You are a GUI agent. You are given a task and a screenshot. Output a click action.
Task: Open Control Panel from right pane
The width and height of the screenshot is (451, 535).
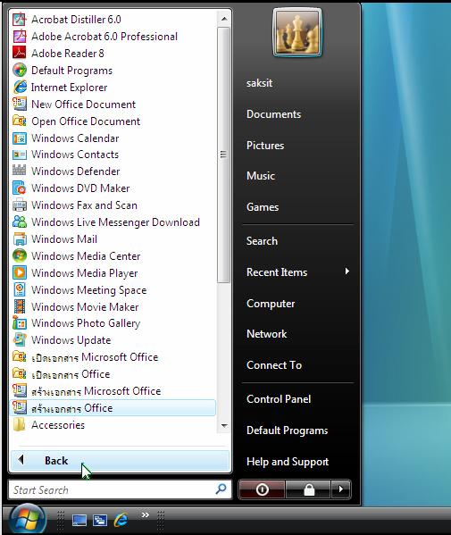(279, 399)
